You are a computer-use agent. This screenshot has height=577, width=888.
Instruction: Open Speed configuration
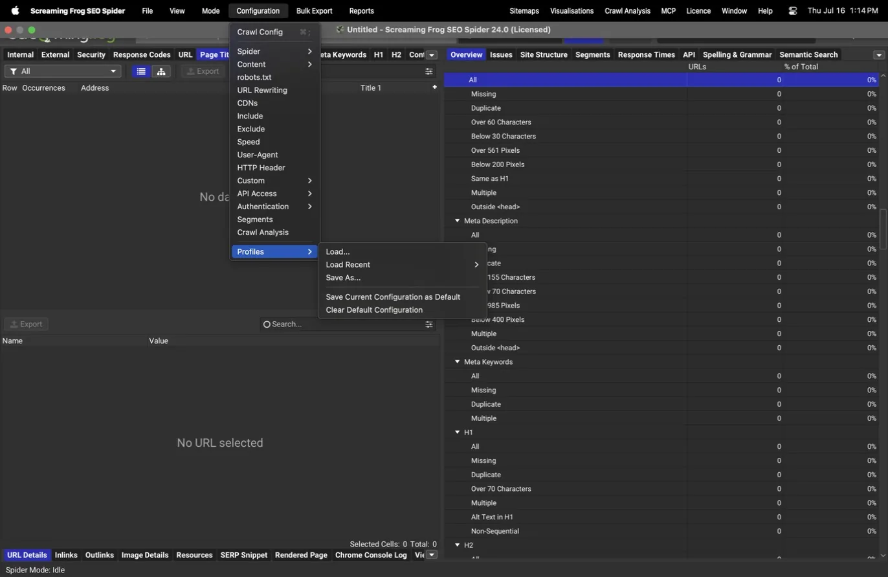(x=274, y=142)
